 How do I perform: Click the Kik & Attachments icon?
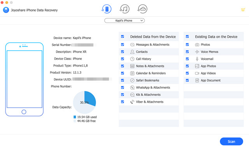pos(132,95)
